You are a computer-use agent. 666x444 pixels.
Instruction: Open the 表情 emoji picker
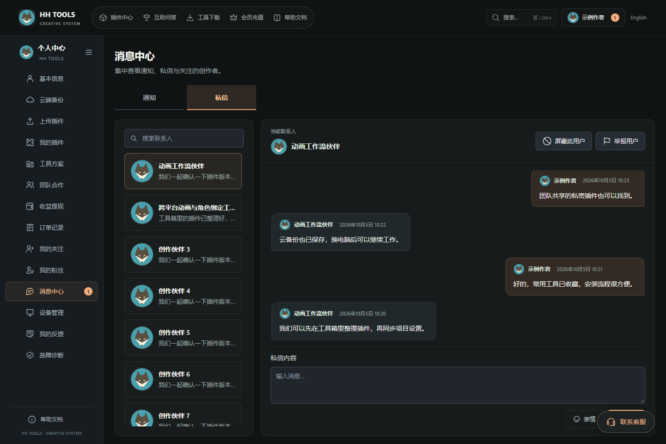(x=585, y=419)
